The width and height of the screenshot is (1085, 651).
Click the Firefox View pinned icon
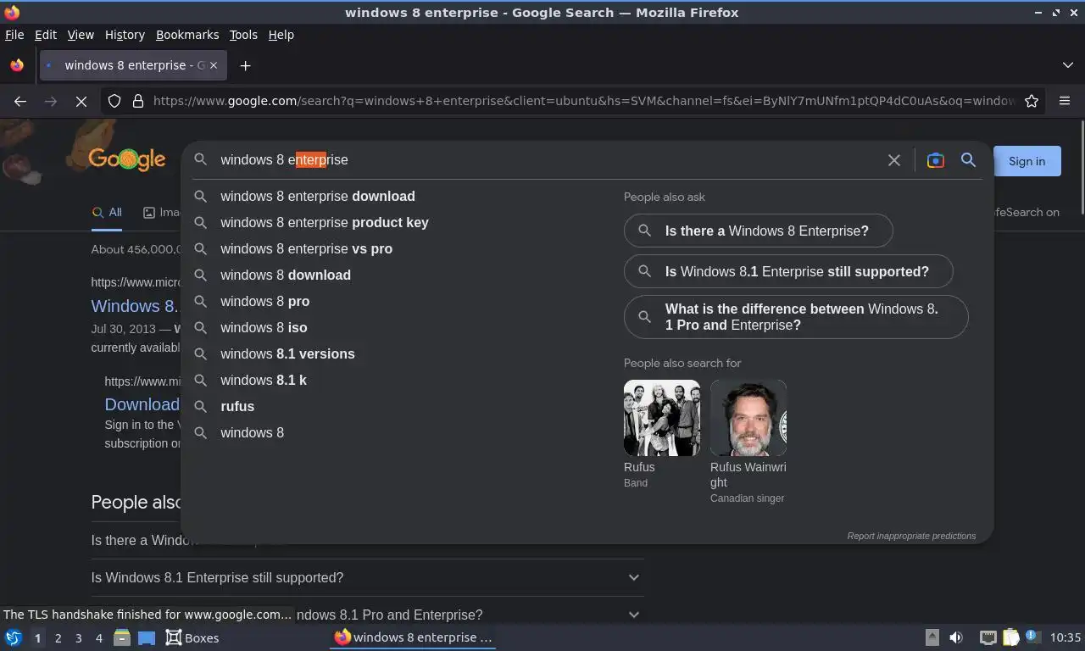(x=17, y=65)
